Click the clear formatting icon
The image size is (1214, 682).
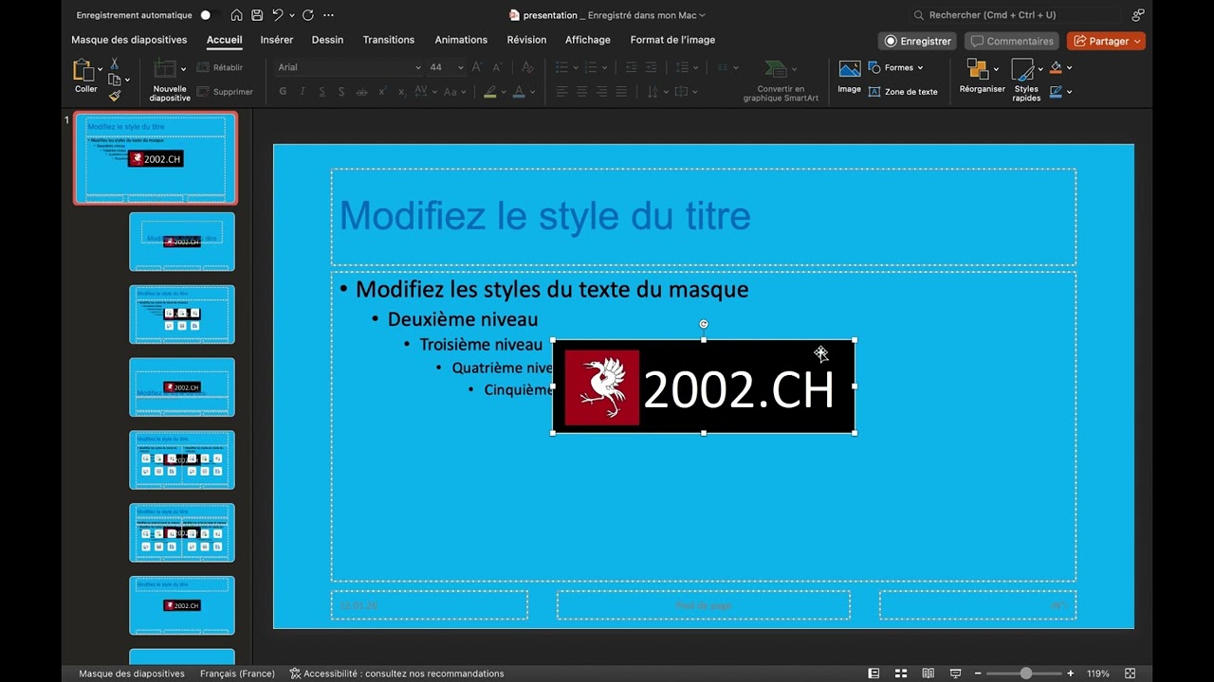coord(527,67)
